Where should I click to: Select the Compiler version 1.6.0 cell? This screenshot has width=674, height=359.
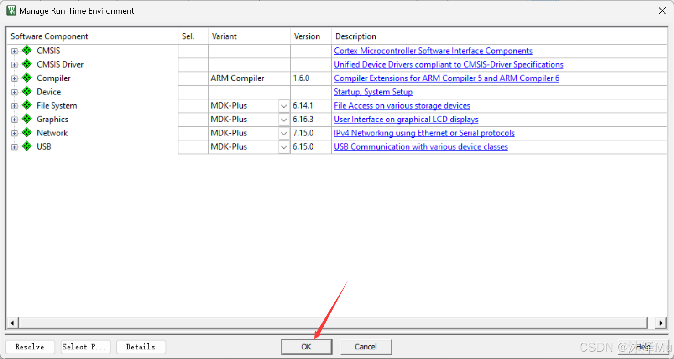[311, 78]
